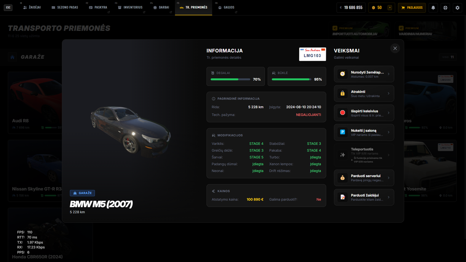The image size is (466, 262).
Task: Click the LMG103 license plate
Action: point(312,54)
